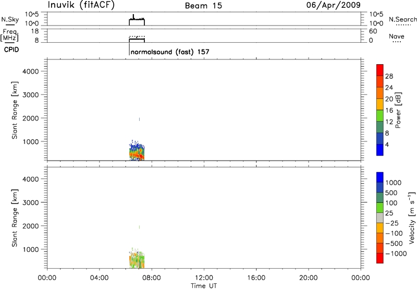The width and height of the screenshot is (417, 289).
Task: Click the 'Inuvik (fitACF)' title text
Action: tap(81, 5)
